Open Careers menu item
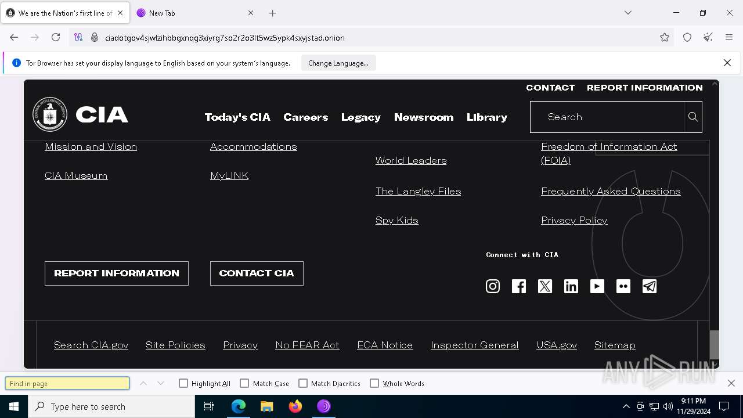 (x=306, y=117)
